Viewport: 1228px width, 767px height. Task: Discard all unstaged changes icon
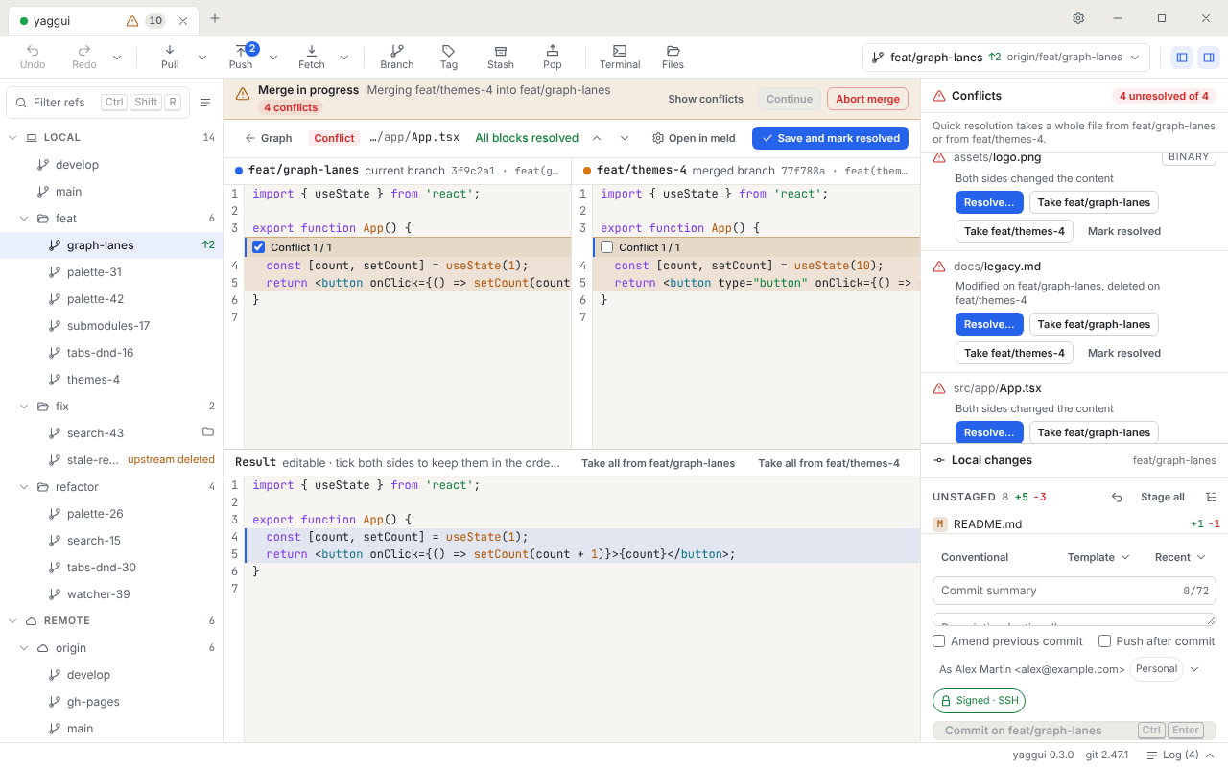(1117, 497)
